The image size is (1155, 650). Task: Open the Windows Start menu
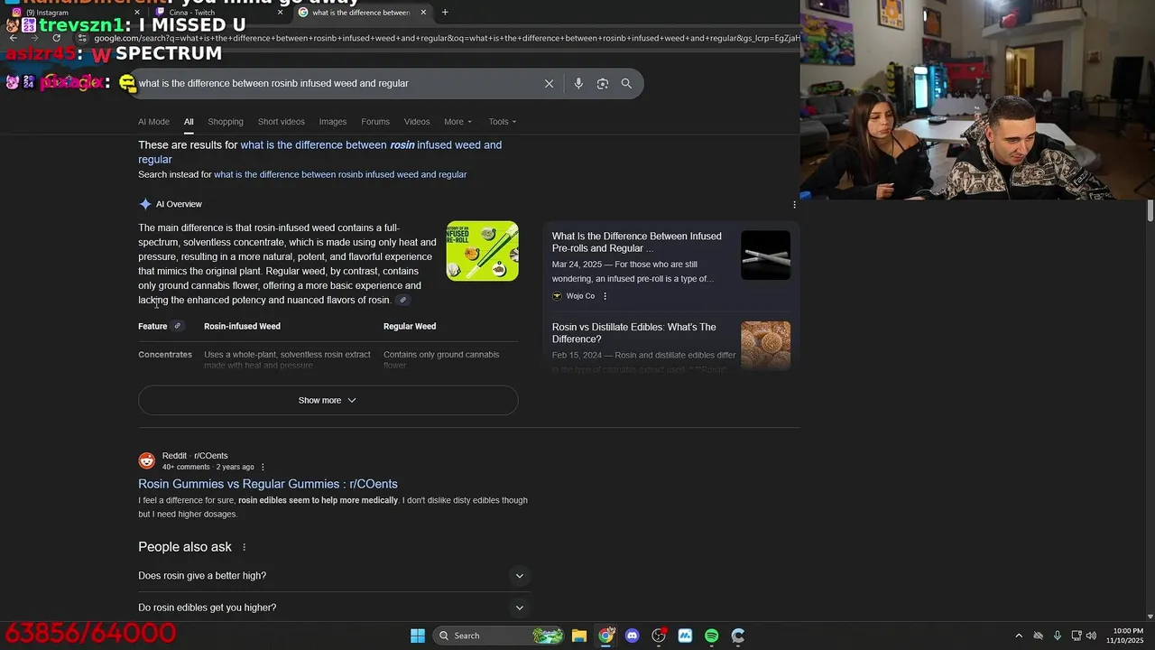tap(418, 636)
